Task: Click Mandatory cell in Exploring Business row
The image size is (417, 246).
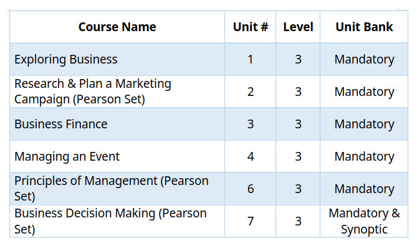Action: click(x=364, y=59)
